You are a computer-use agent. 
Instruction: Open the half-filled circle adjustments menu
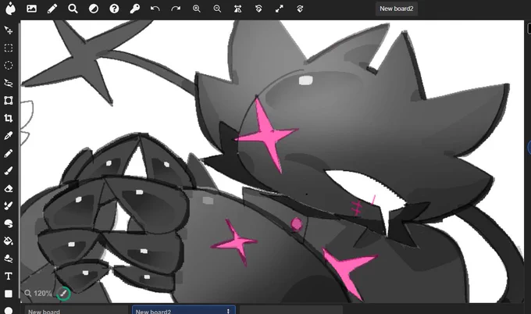tap(94, 9)
